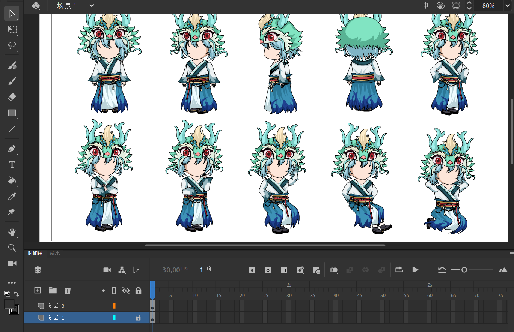Toggle the layer depth graph panel

tap(137, 270)
